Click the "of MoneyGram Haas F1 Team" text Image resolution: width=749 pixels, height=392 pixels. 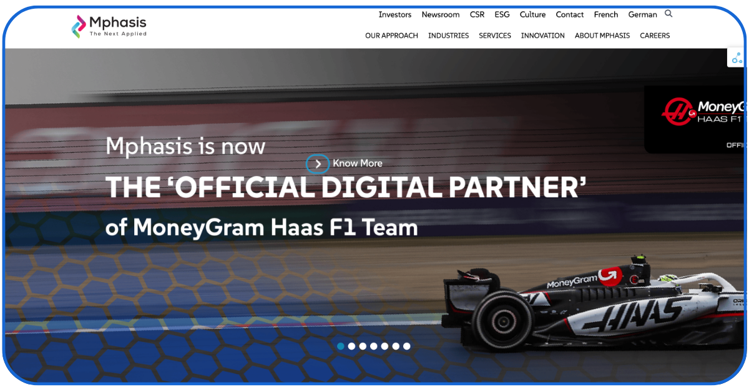[x=262, y=227]
